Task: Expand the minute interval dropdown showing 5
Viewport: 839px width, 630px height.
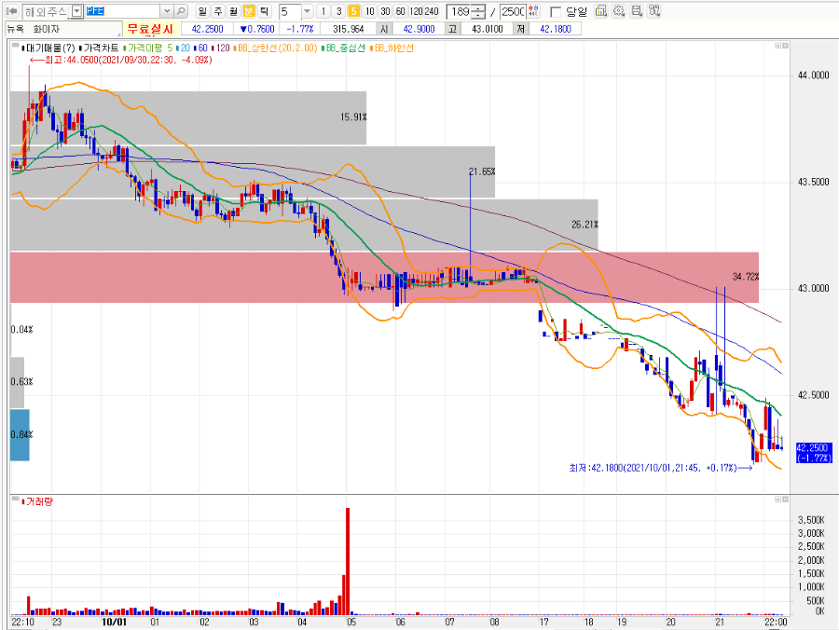Action: tap(307, 11)
